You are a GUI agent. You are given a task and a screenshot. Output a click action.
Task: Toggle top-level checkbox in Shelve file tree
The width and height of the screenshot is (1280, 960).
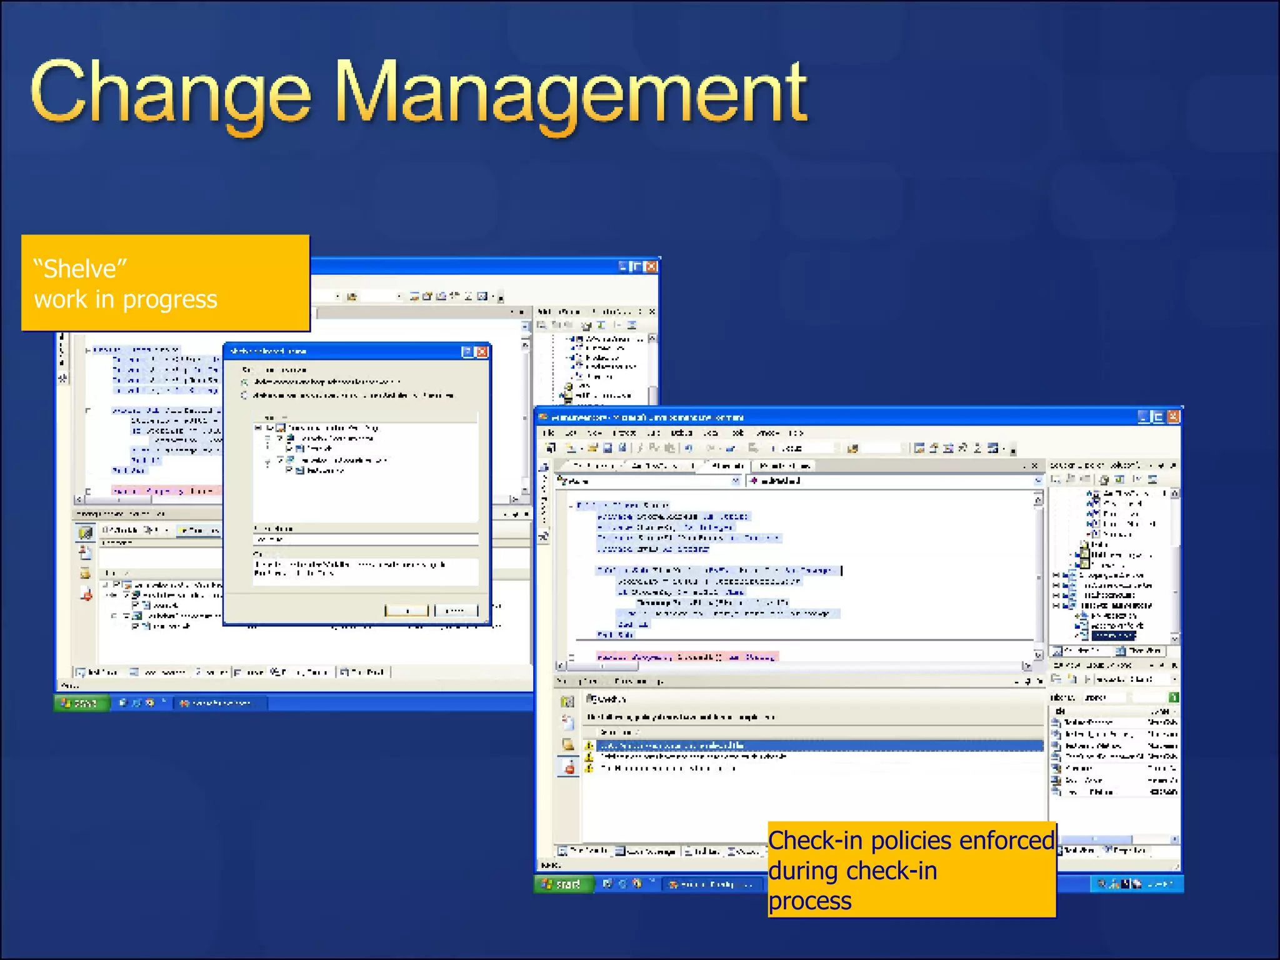click(x=271, y=428)
